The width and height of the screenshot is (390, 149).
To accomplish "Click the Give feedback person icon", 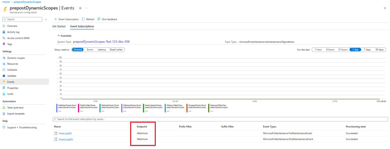I will (99, 19).
